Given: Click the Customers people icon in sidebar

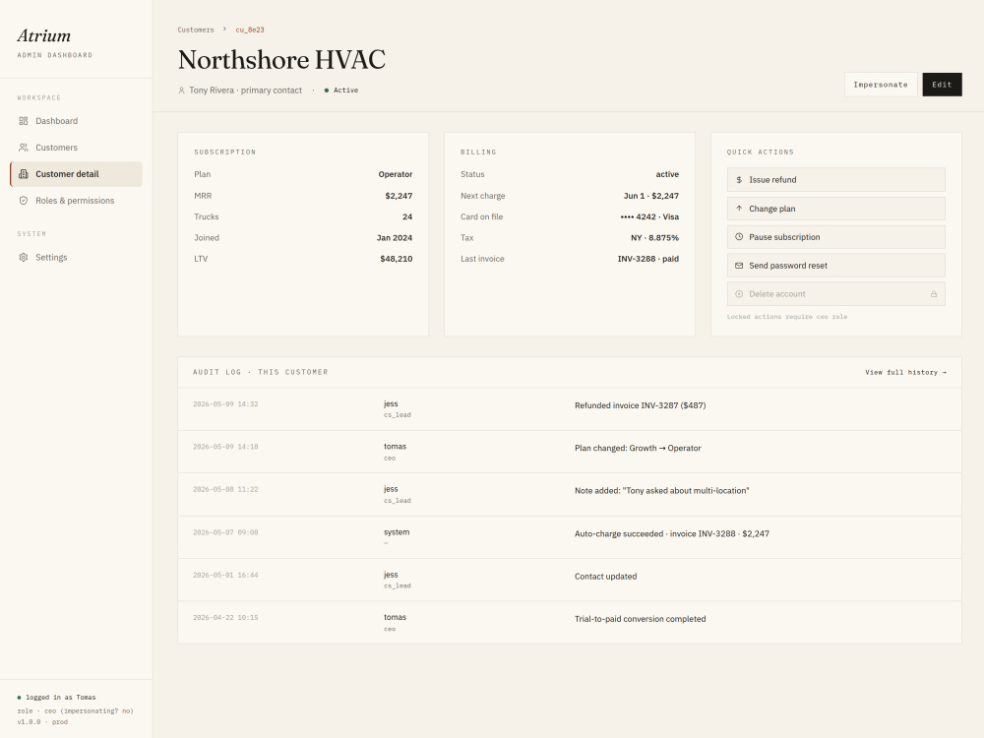Looking at the screenshot, I should (x=24, y=148).
